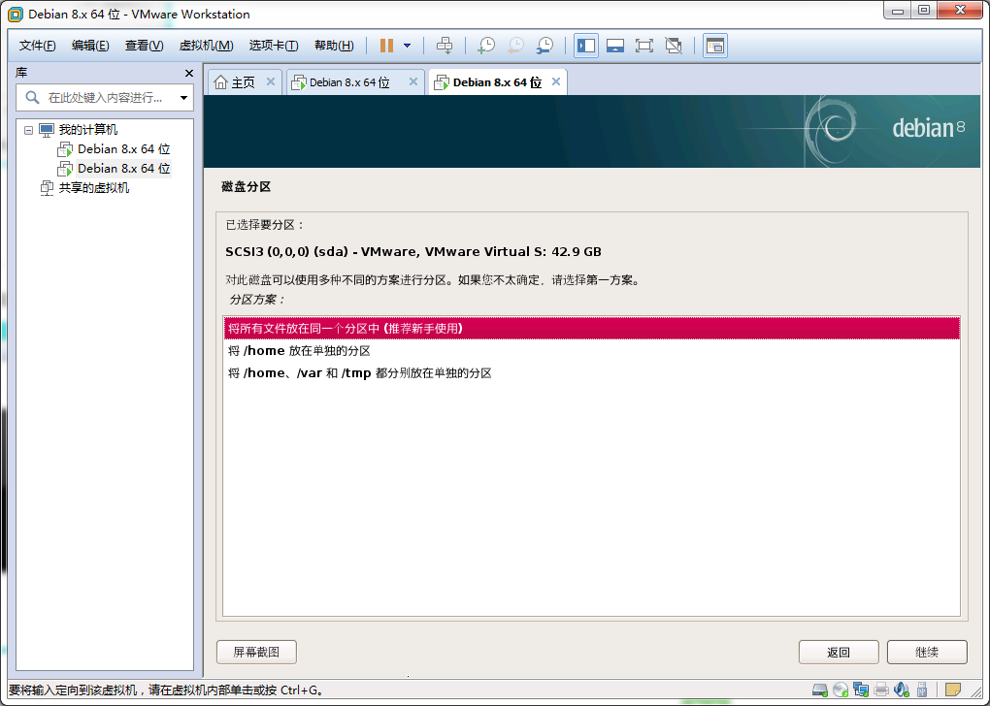Select /home、/var 和 /tmp separate partitions scheme

tap(592, 372)
